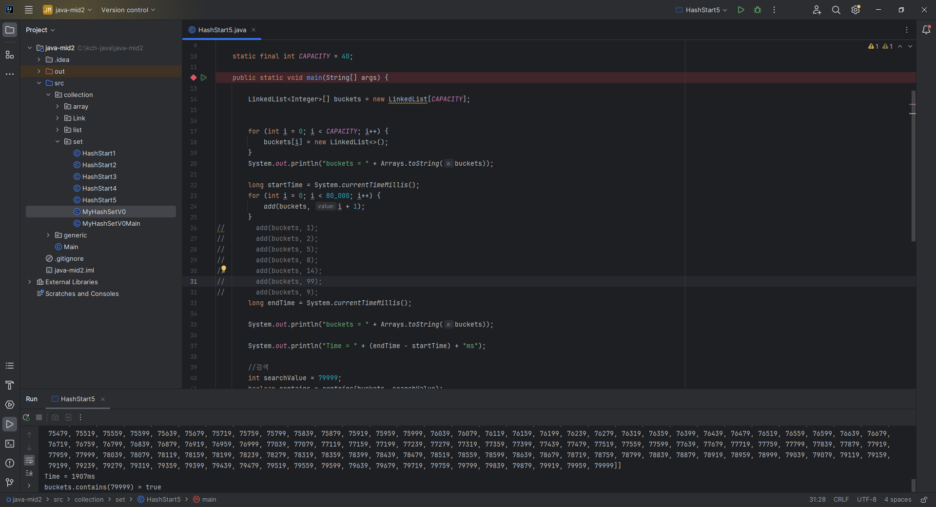The image size is (936, 507).
Task: Stop the running process button
Action: pyautogui.click(x=39, y=417)
